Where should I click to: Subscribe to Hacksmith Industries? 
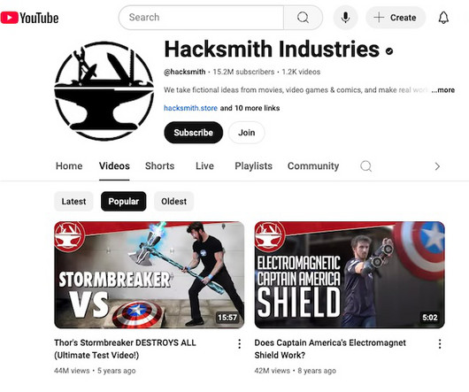pyautogui.click(x=194, y=133)
